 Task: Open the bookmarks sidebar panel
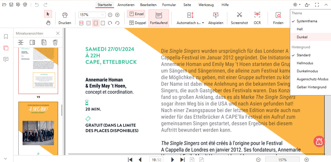[6, 37]
